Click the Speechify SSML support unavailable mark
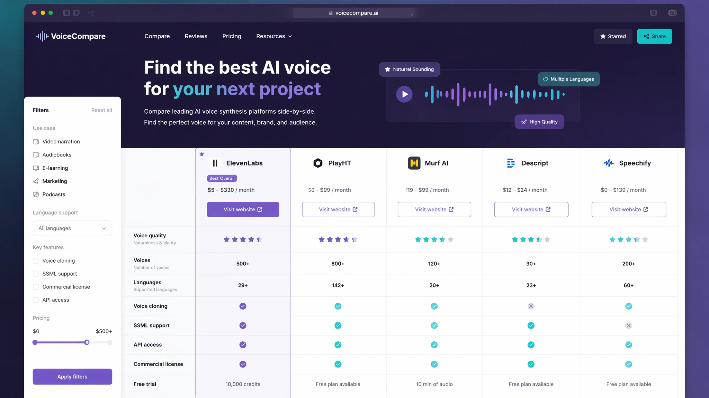709x398 pixels. pos(629,325)
